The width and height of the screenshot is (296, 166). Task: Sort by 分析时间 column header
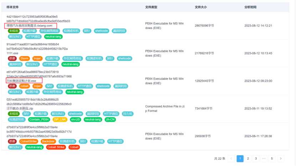pyautogui.click(x=250, y=7)
